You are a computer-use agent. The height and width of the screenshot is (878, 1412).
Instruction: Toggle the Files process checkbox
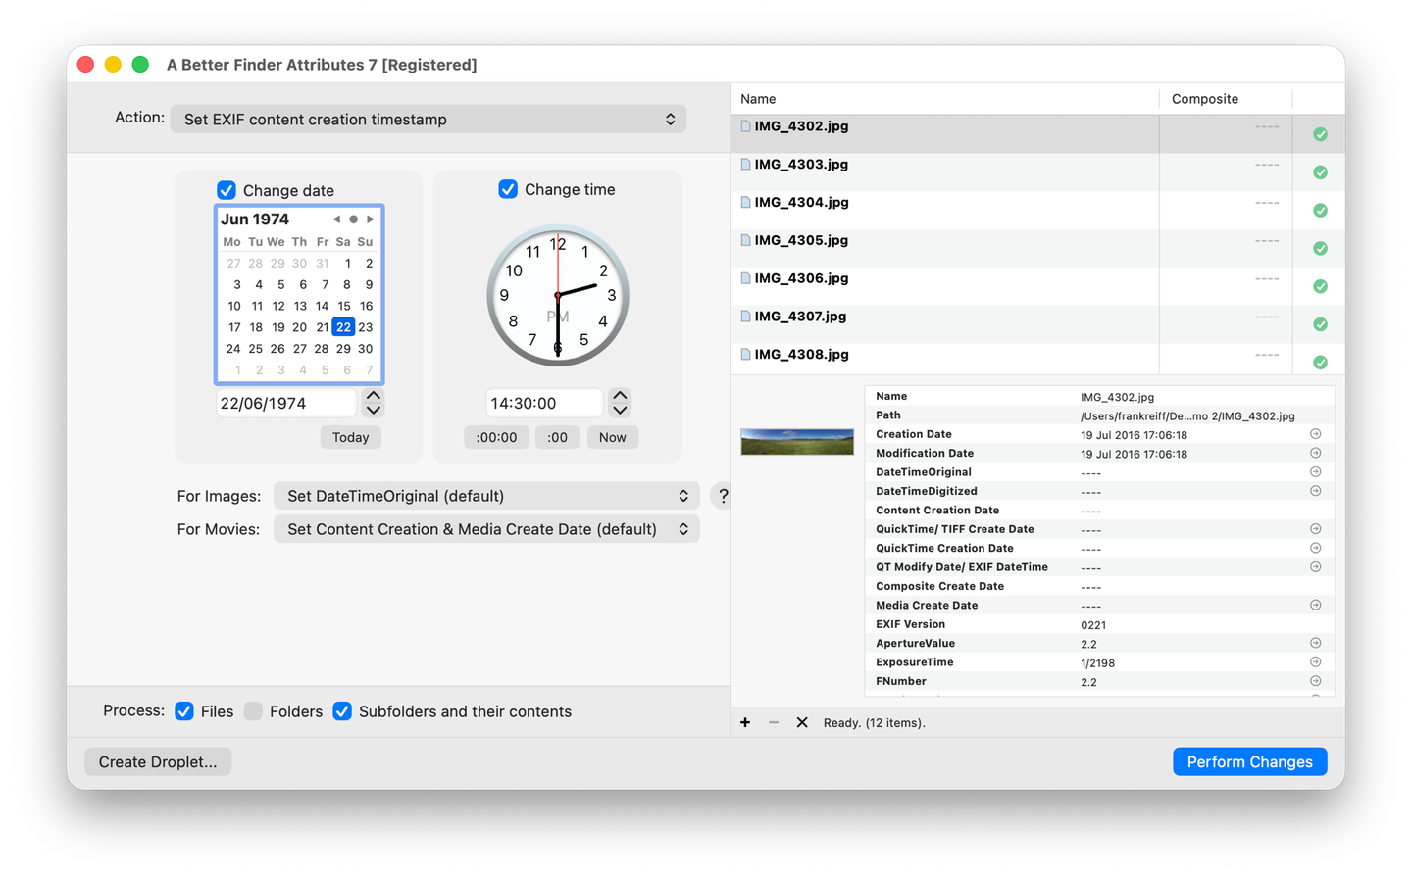tap(184, 711)
